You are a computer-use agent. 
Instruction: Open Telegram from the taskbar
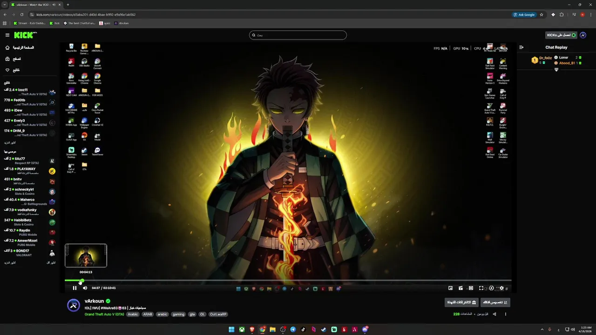tap(293, 329)
